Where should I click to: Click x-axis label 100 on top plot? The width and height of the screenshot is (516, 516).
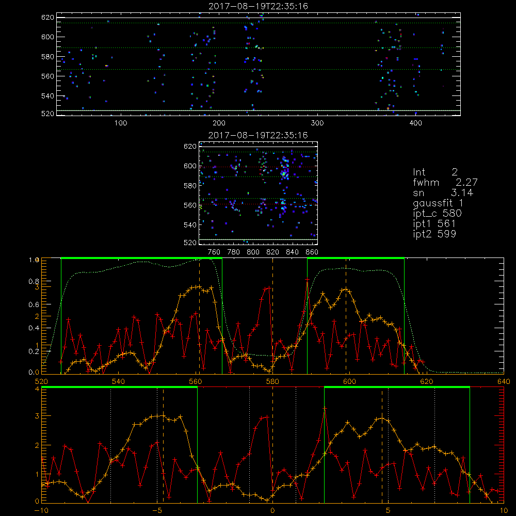click(x=121, y=123)
